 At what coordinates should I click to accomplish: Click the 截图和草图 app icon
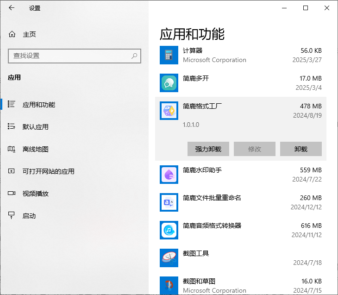[169, 285]
